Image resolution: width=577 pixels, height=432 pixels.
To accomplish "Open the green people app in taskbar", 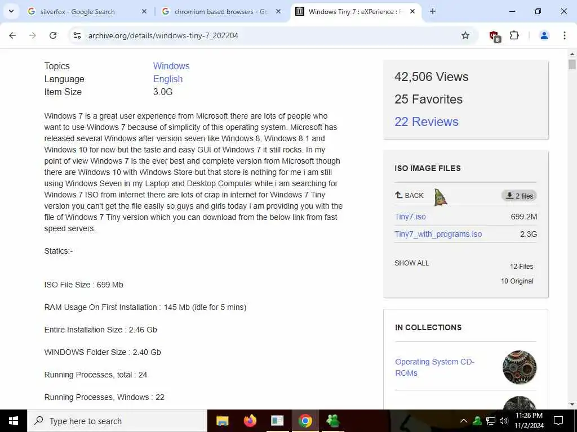I will coord(332,421).
